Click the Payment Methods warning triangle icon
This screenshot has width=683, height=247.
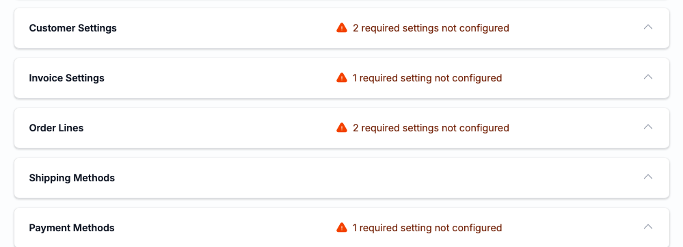(342, 227)
